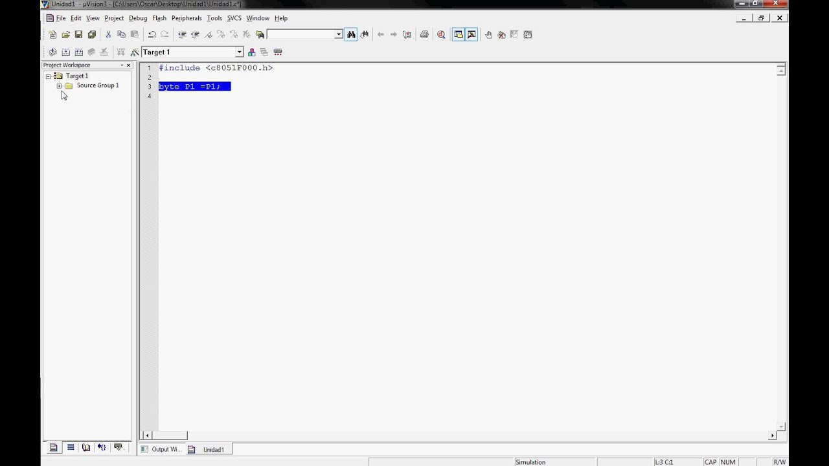
Task: Start incremental find
Action: (x=364, y=34)
